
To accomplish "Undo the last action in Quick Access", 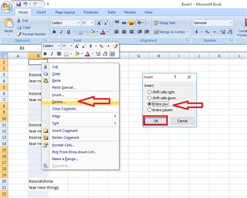I will coord(25,4).
